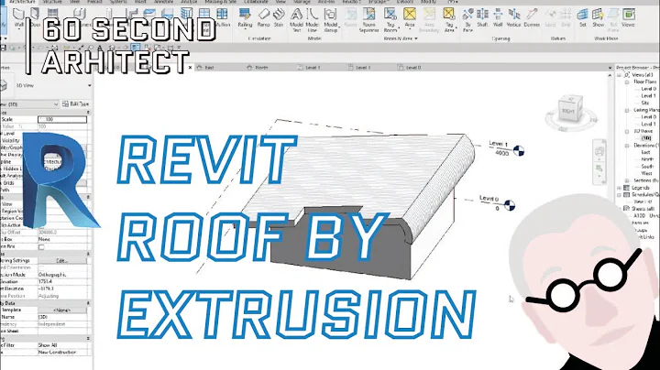Select the Area tool
660x370 pixels.
(x=410, y=18)
